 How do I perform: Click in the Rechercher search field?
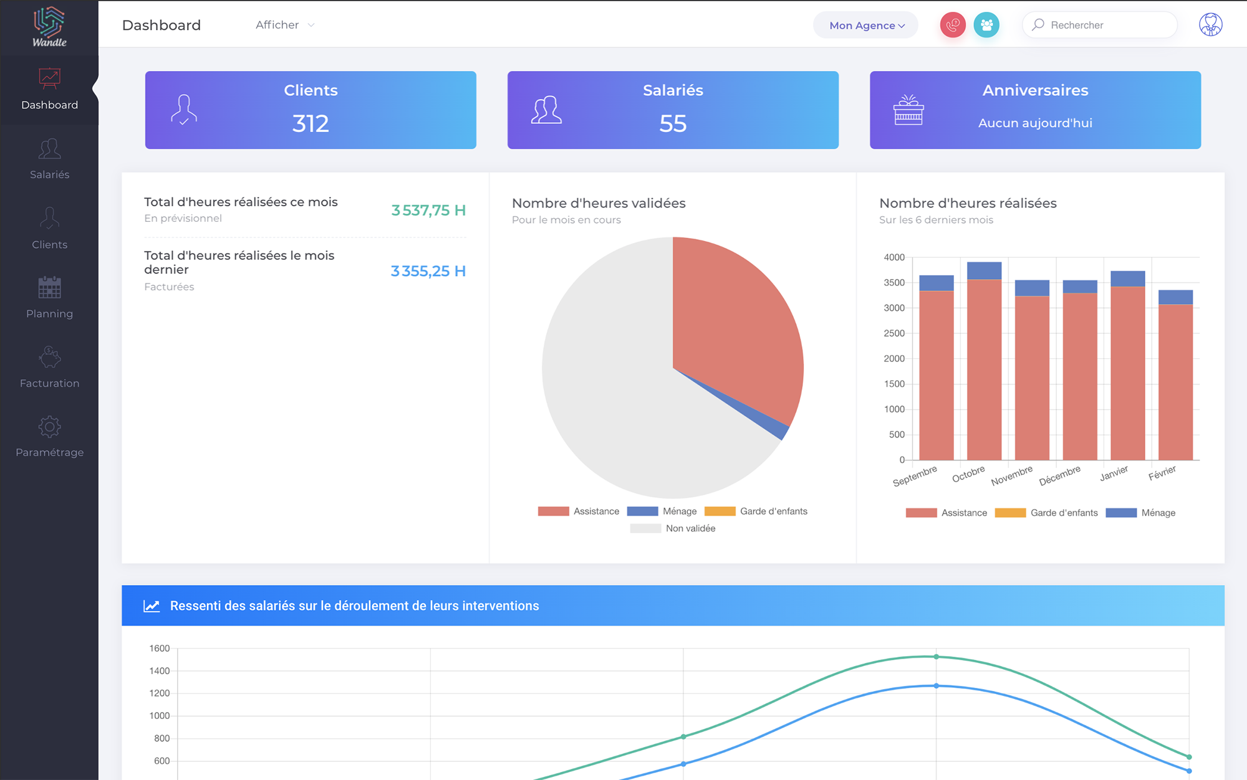point(1100,25)
